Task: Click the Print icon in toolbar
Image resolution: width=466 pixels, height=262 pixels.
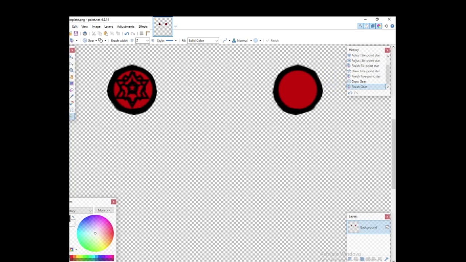Action: [x=85, y=33]
